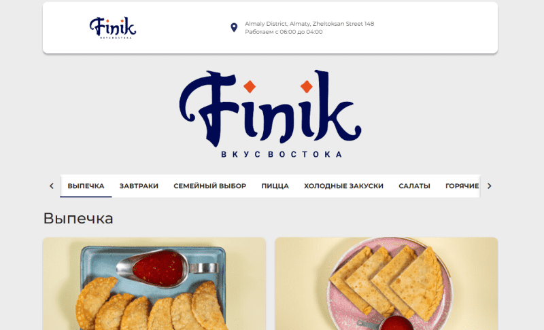544x330 pixels.
Task: Open the fried dumplings on blue tray photo
Action: (154, 284)
